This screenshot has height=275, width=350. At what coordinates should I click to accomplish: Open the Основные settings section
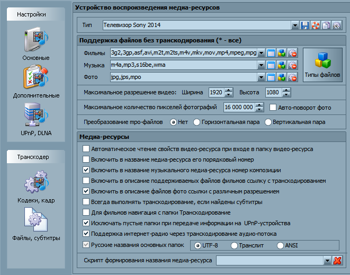(x=36, y=45)
